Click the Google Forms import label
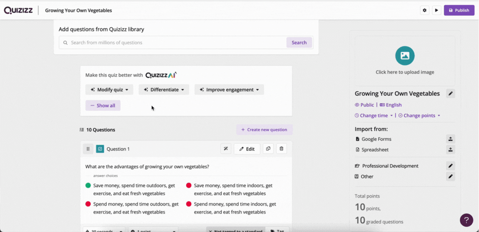The height and width of the screenshot is (232, 479). click(x=376, y=139)
